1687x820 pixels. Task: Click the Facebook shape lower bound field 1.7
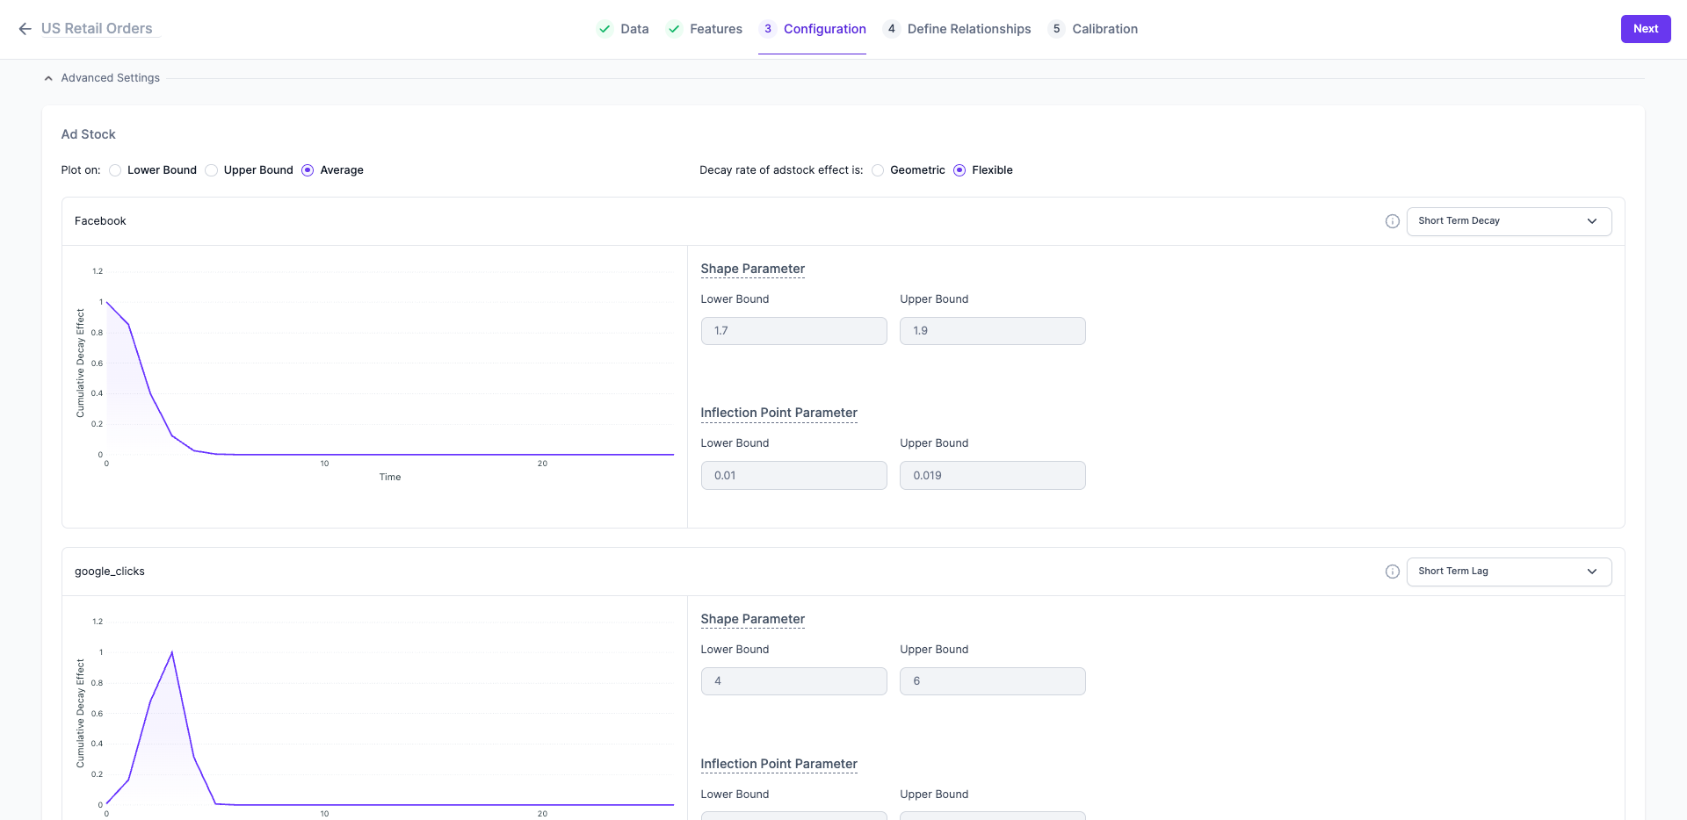tap(794, 331)
